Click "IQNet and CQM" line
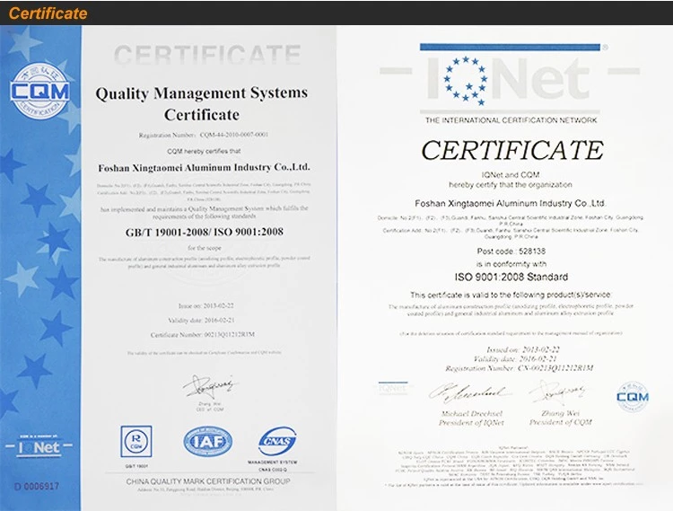 511,175
